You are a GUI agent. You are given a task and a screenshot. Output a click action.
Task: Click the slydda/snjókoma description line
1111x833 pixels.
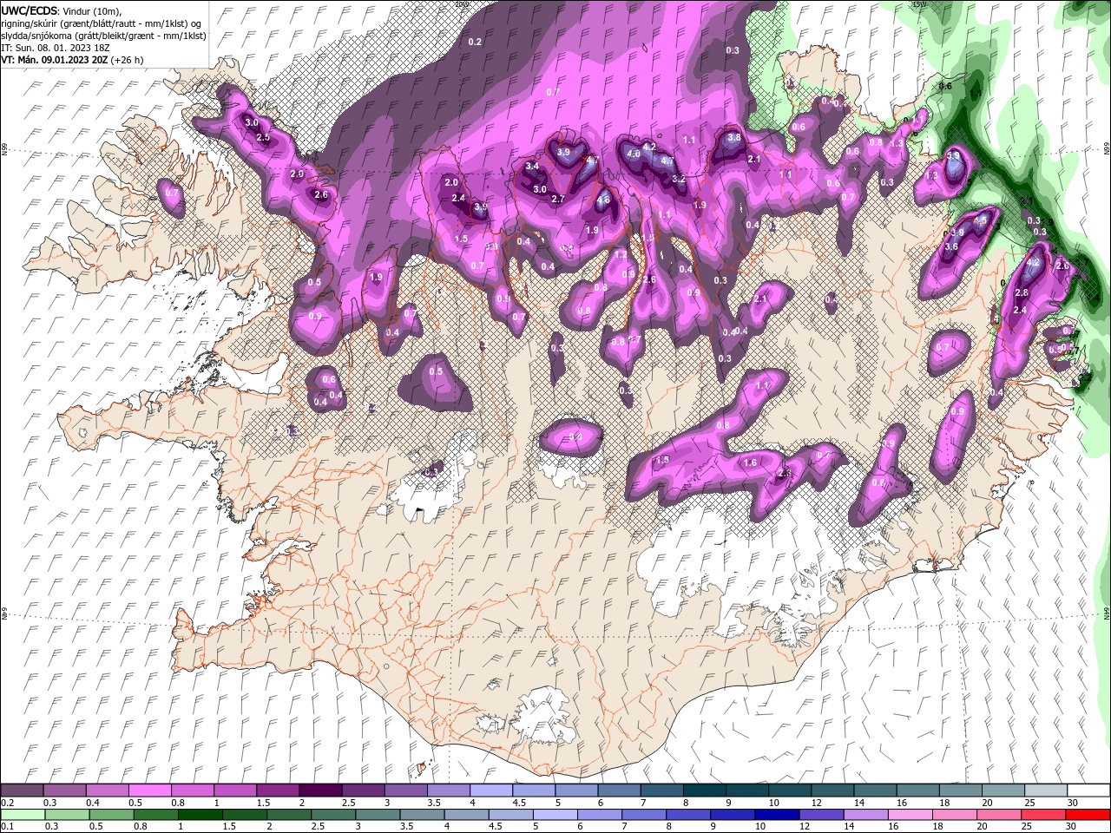click(x=103, y=35)
